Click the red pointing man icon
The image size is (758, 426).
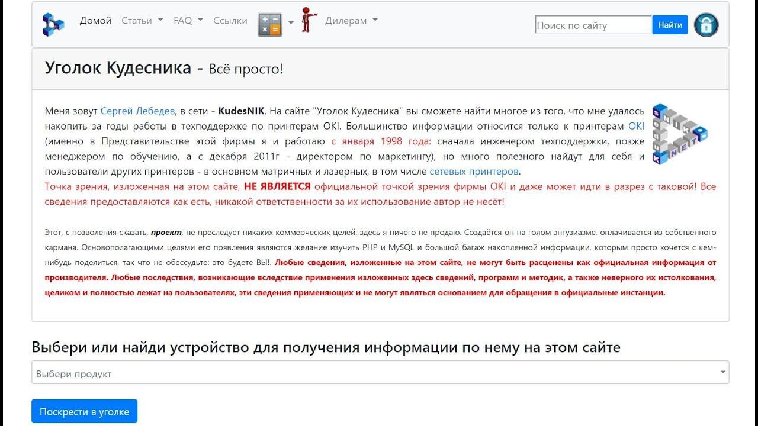pos(309,21)
